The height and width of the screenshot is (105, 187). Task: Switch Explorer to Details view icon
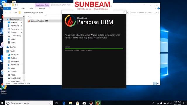(x=155, y=83)
